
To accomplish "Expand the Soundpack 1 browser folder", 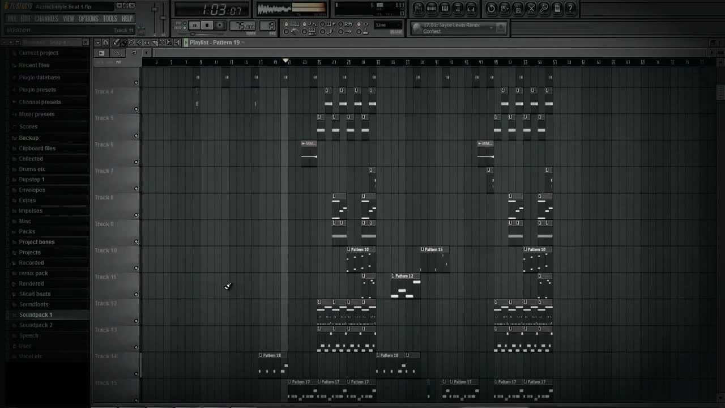I will click(x=36, y=314).
